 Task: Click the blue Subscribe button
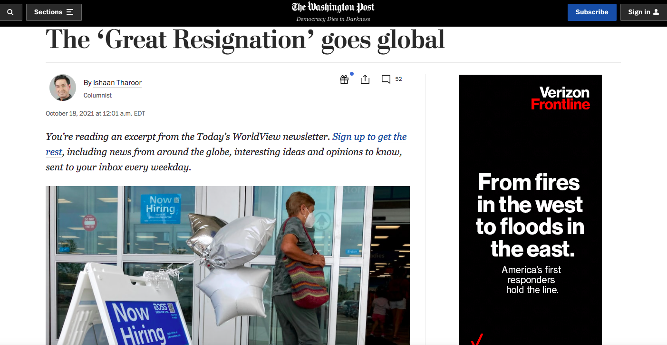tap(592, 12)
